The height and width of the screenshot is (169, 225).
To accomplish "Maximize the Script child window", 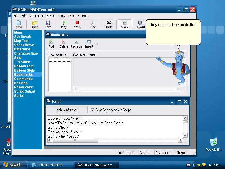I will (179, 101).
